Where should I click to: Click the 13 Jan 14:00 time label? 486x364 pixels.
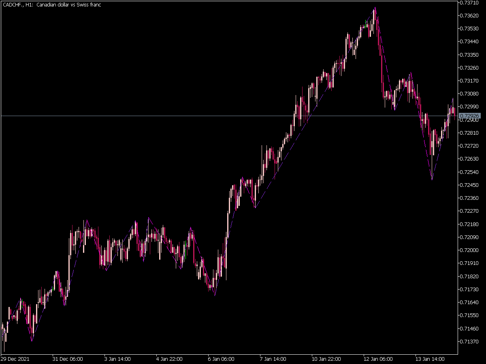pos(430,359)
